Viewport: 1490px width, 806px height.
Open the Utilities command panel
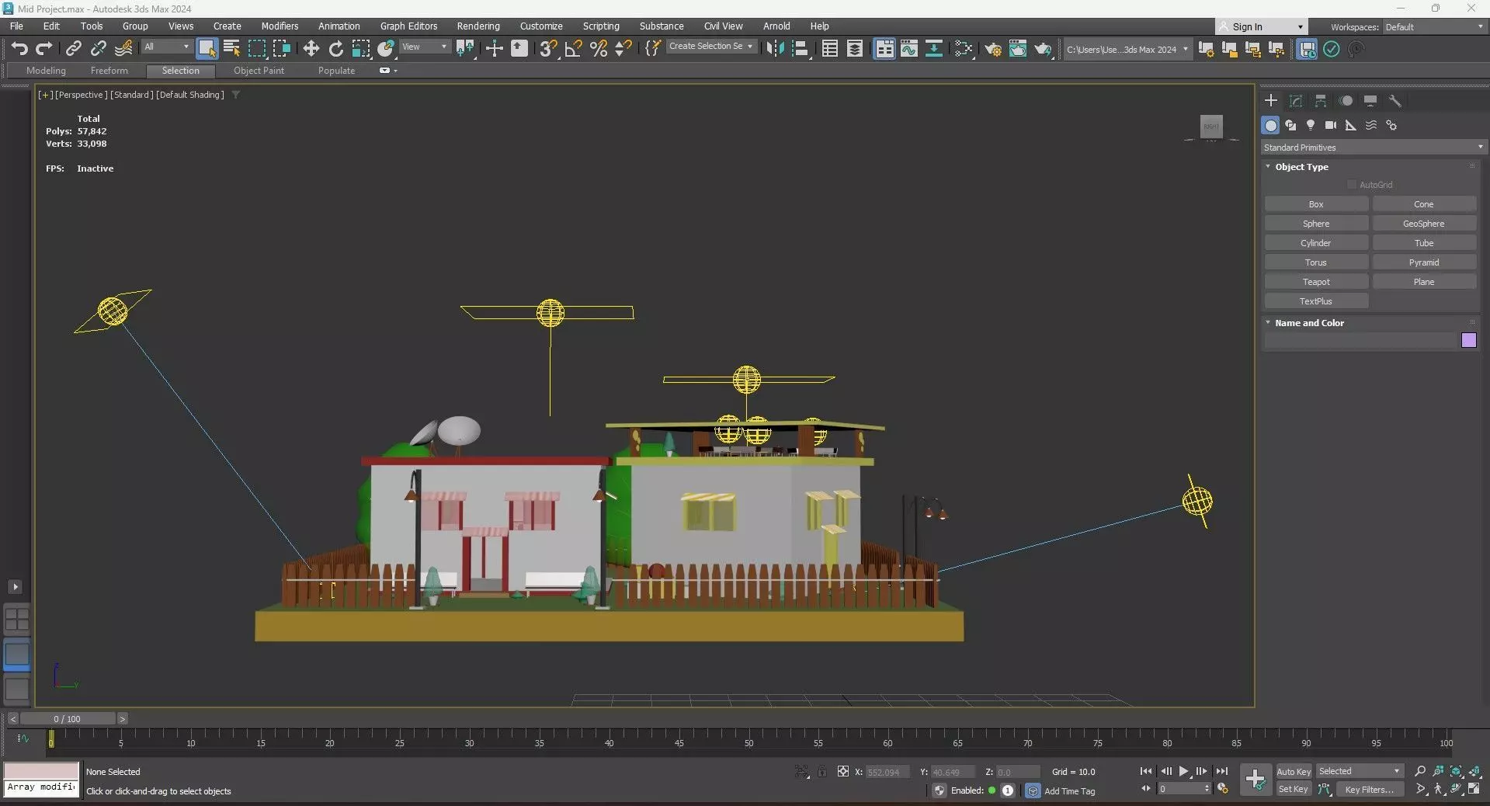(1395, 101)
